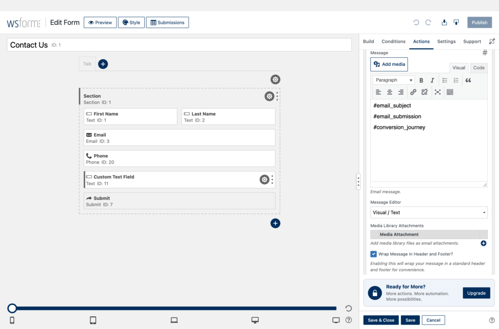This screenshot has height=329, width=499.
Task: Switch to the Conditions tab
Action: point(393,41)
